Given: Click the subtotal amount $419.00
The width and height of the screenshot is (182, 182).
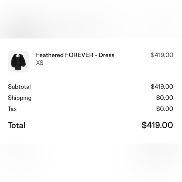Looking at the screenshot, I should [162, 87].
